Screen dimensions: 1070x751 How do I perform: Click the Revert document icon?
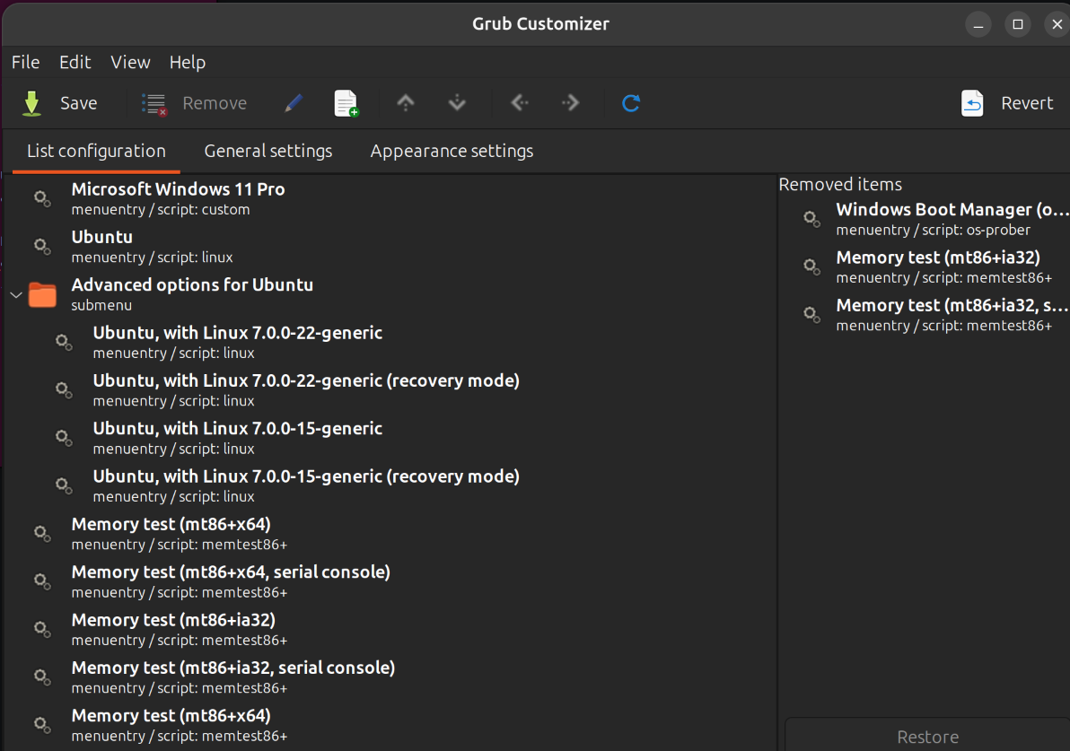(972, 103)
